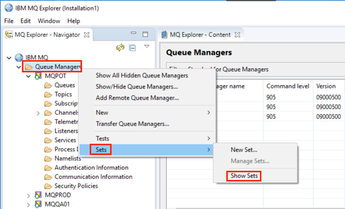Viewport: 345px width, 209px height.
Task: Click the Process Definitions folder icon
Action: pos(48,149)
